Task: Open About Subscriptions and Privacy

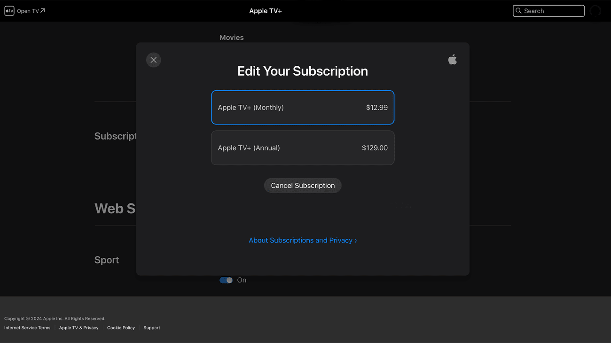Action: click(300, 240)
